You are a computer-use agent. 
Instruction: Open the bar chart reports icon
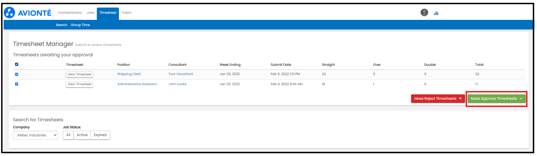click(436, 13)
